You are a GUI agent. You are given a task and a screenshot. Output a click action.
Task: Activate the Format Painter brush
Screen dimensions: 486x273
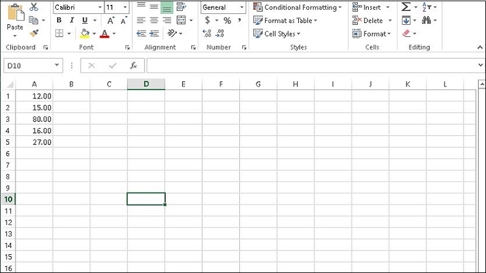click(34, 33)
